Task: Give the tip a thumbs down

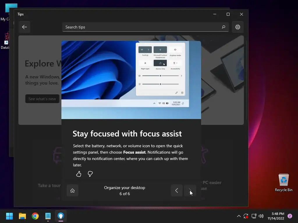Action: (90, 174)
